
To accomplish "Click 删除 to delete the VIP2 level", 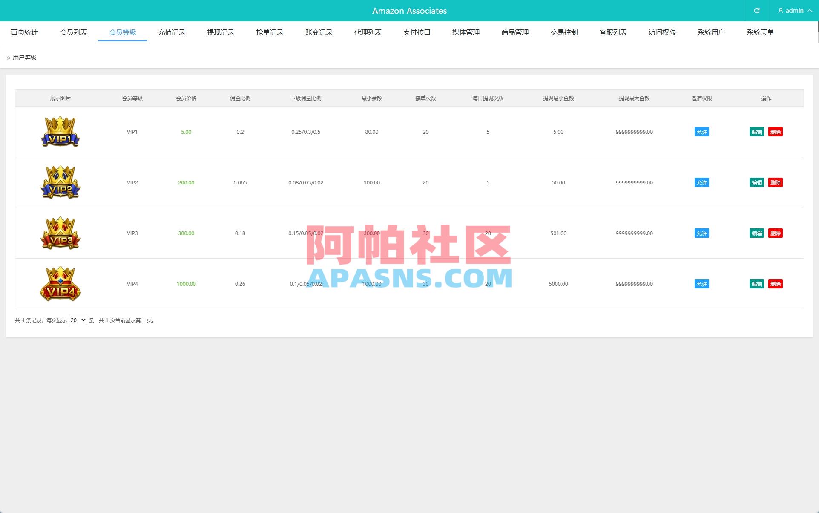I will pos(776,182).
